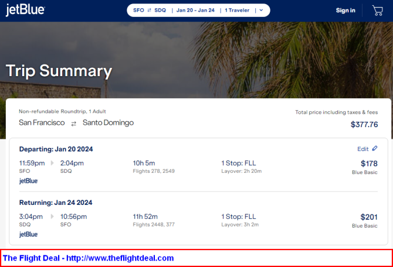393x267 pixels.
Task: Click the jetBlue logo under returning flight
Action: [28, 234]
